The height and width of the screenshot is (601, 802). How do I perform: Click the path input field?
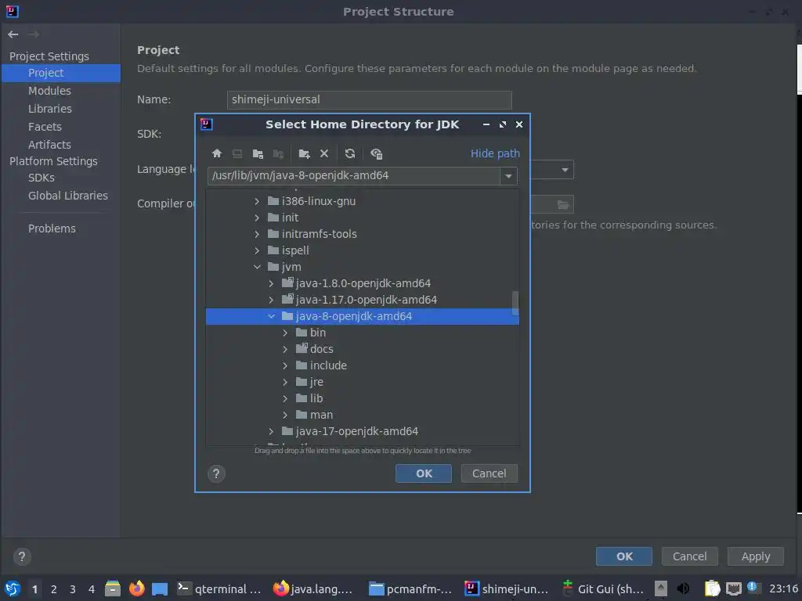point(353,176)
